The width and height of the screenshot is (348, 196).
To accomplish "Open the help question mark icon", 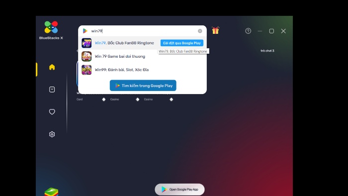I will coord(248,31).
